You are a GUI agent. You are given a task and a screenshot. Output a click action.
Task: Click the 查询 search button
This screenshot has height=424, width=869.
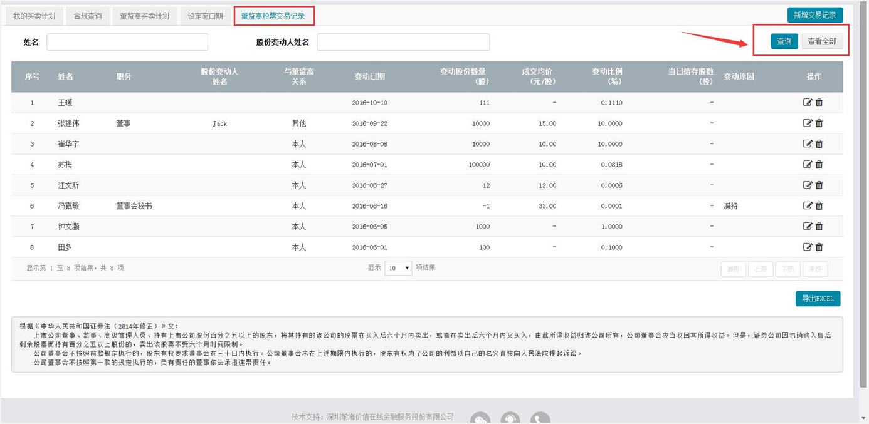tap(784, 41)
